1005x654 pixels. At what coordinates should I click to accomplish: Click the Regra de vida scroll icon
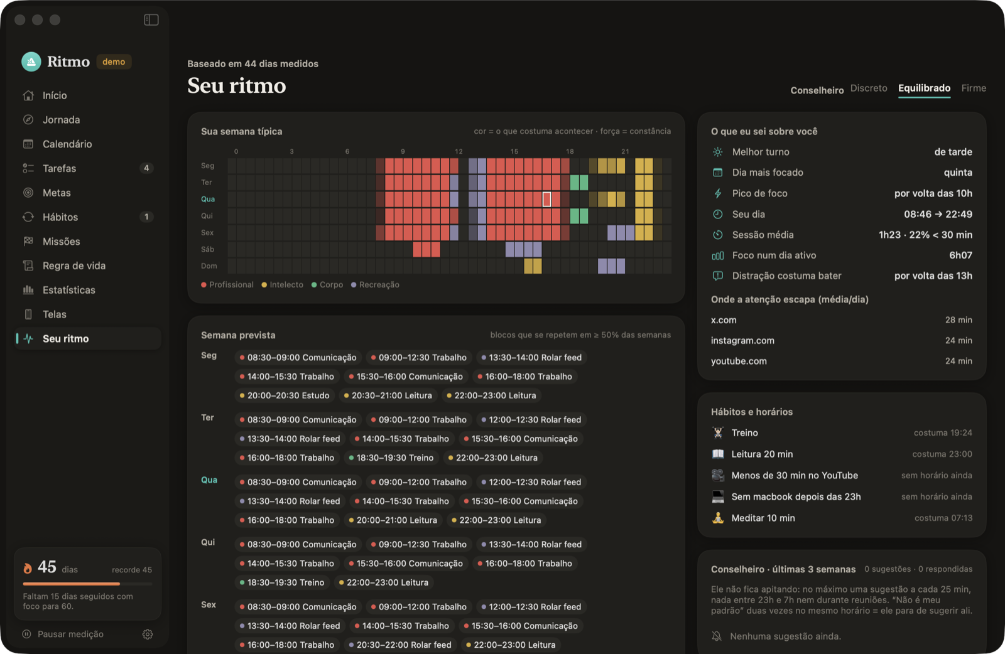coord(28,265)
